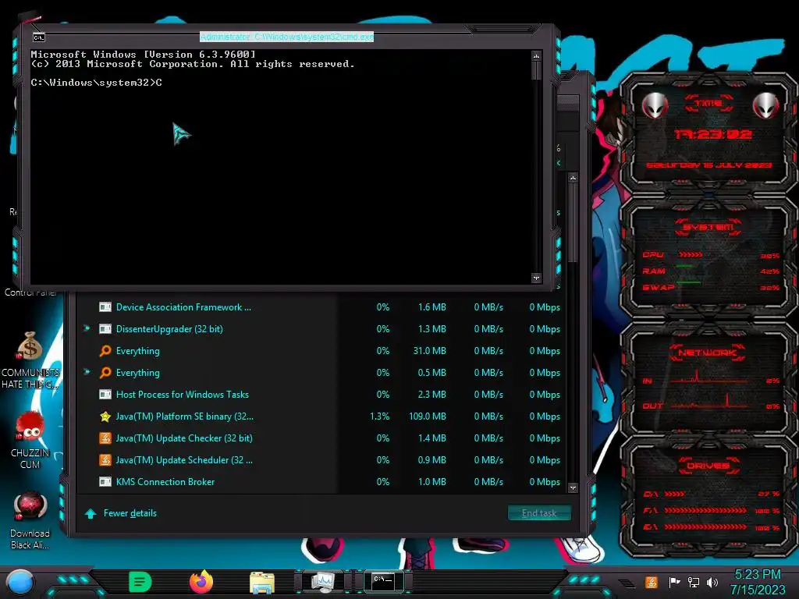Select the Download Black Ali desktop icon
This screenshot has height=599, width=799.
click(30, 507)
